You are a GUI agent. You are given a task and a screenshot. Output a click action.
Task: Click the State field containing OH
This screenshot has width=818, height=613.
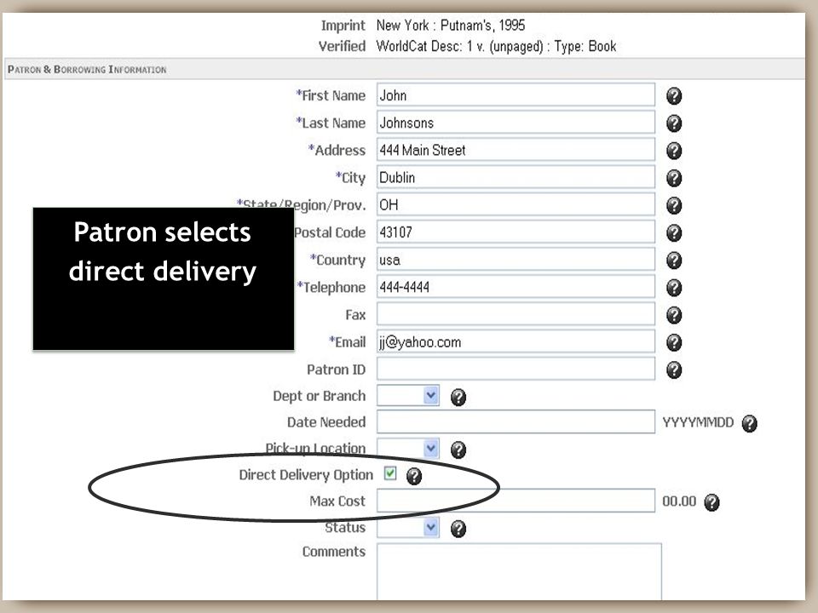[x=516, y=205]
